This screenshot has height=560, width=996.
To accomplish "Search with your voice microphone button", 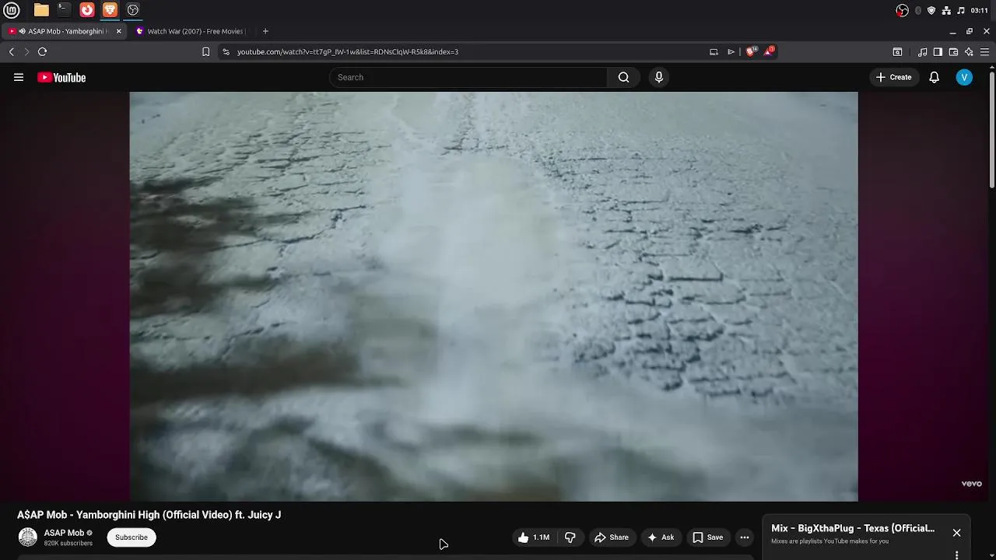I will [x=659, y=77].
